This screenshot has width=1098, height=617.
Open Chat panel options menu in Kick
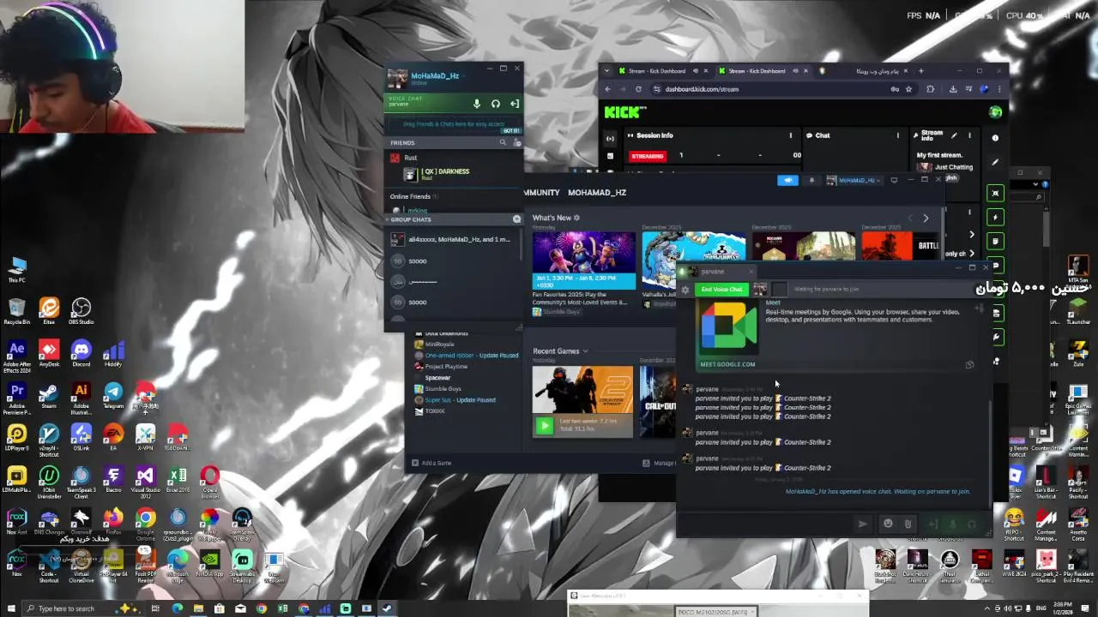[898, 135]
